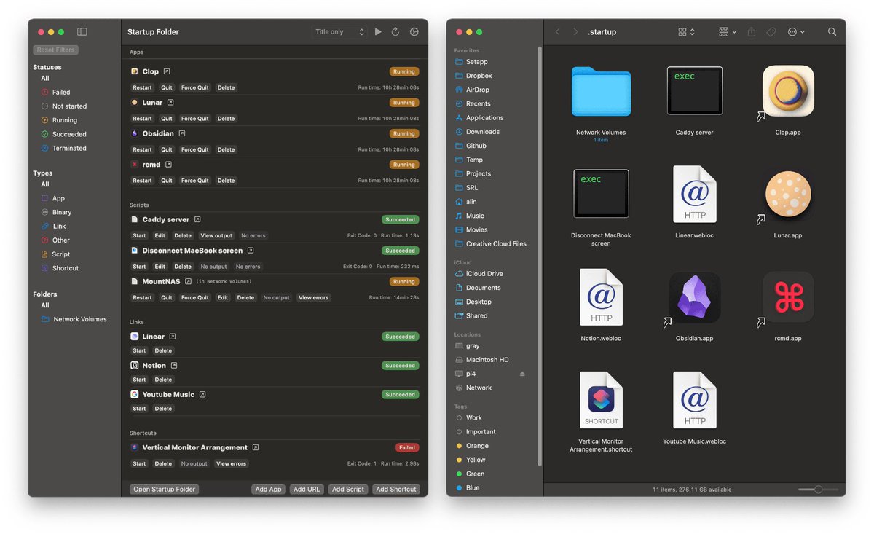This screenshot has width=874, height=534.
Task: Click reveal arrow icon next to Obsidian
Action: click(182, 133)
